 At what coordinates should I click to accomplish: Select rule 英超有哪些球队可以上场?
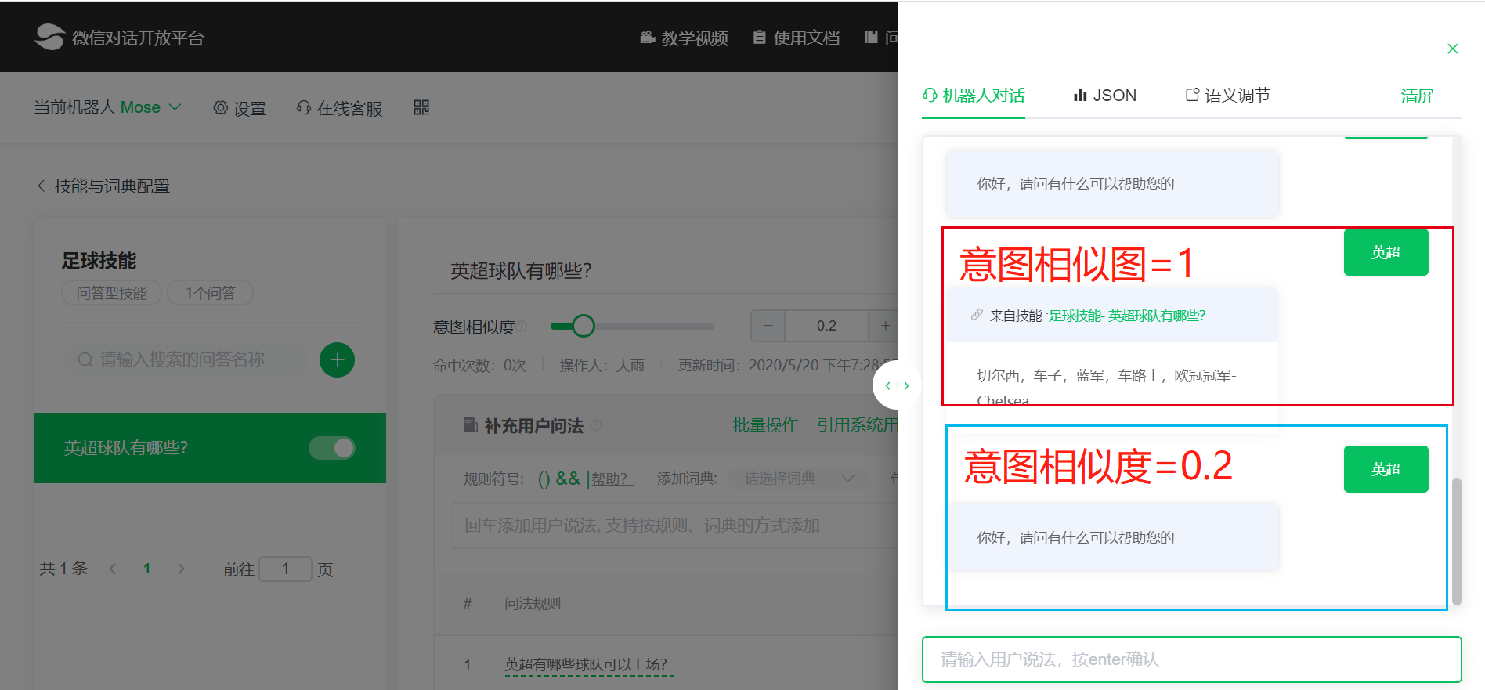click(589, 665)
